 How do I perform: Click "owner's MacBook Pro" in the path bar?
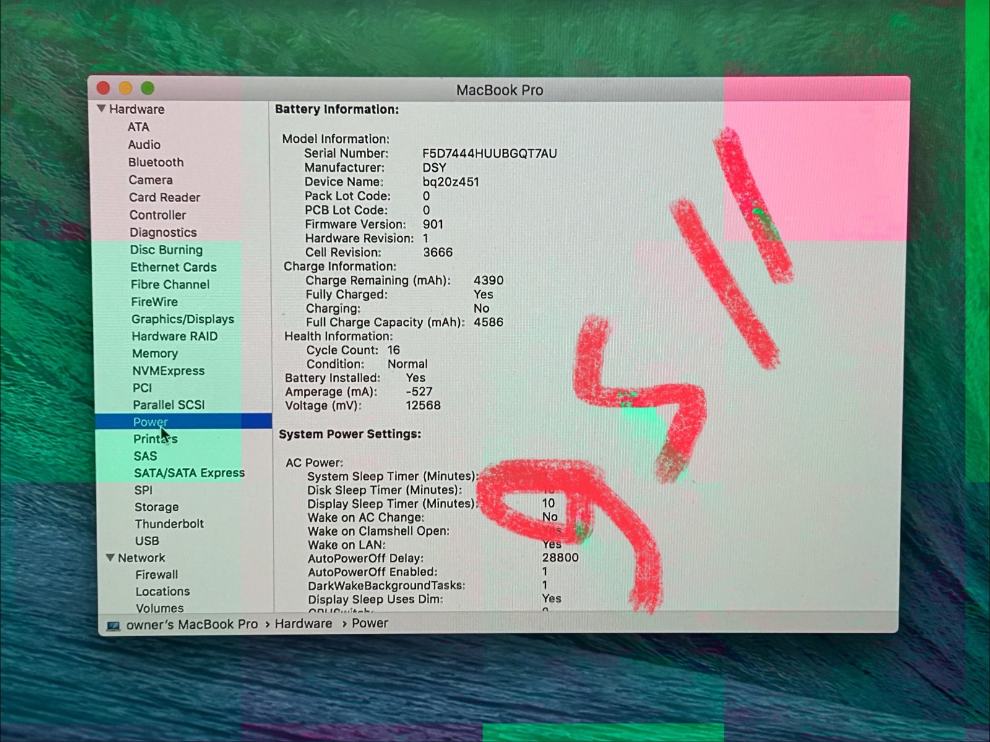(192, 625)
